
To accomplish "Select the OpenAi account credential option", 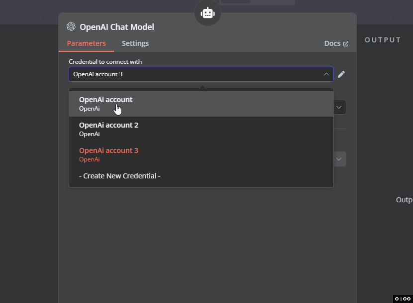I will 201,104.
